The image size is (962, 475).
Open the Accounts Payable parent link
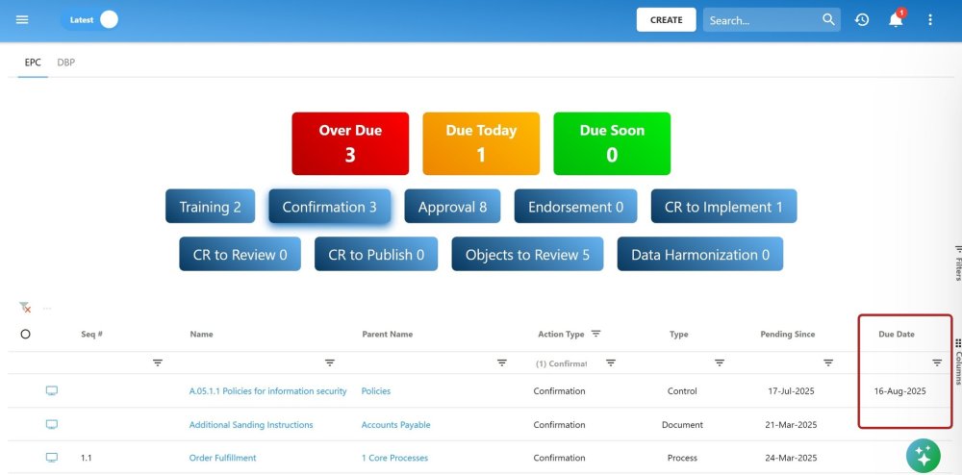click(395, 425)
